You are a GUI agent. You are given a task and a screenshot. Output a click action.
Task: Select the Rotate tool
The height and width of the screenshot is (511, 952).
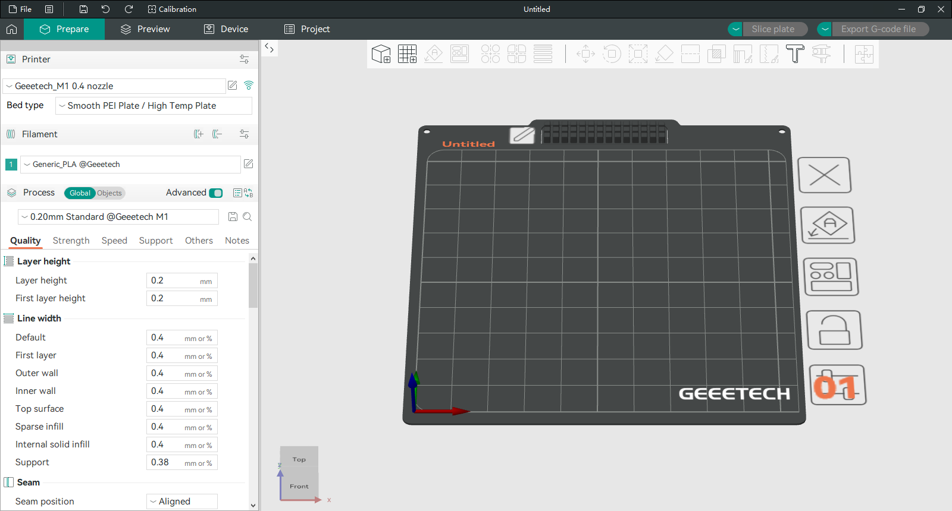point(612,54)
